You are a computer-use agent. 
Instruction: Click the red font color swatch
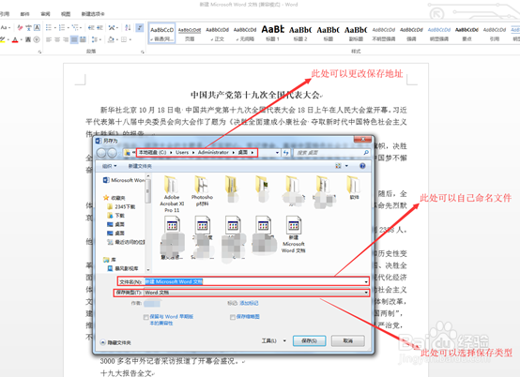(15, 40)
